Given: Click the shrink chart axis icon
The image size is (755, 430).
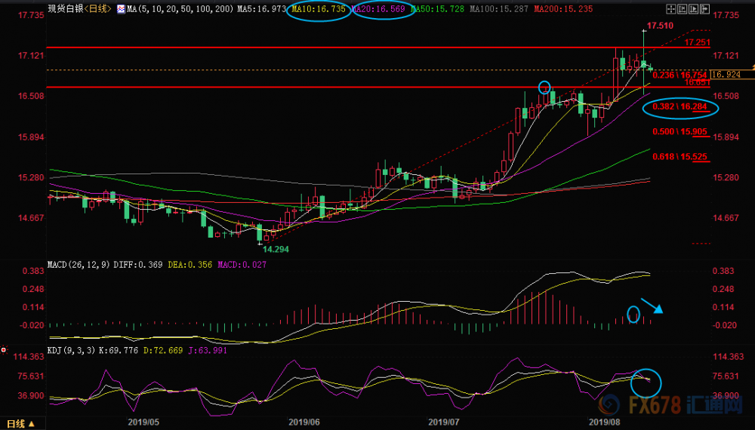Looking at the screenshot, I should (683, 8).
